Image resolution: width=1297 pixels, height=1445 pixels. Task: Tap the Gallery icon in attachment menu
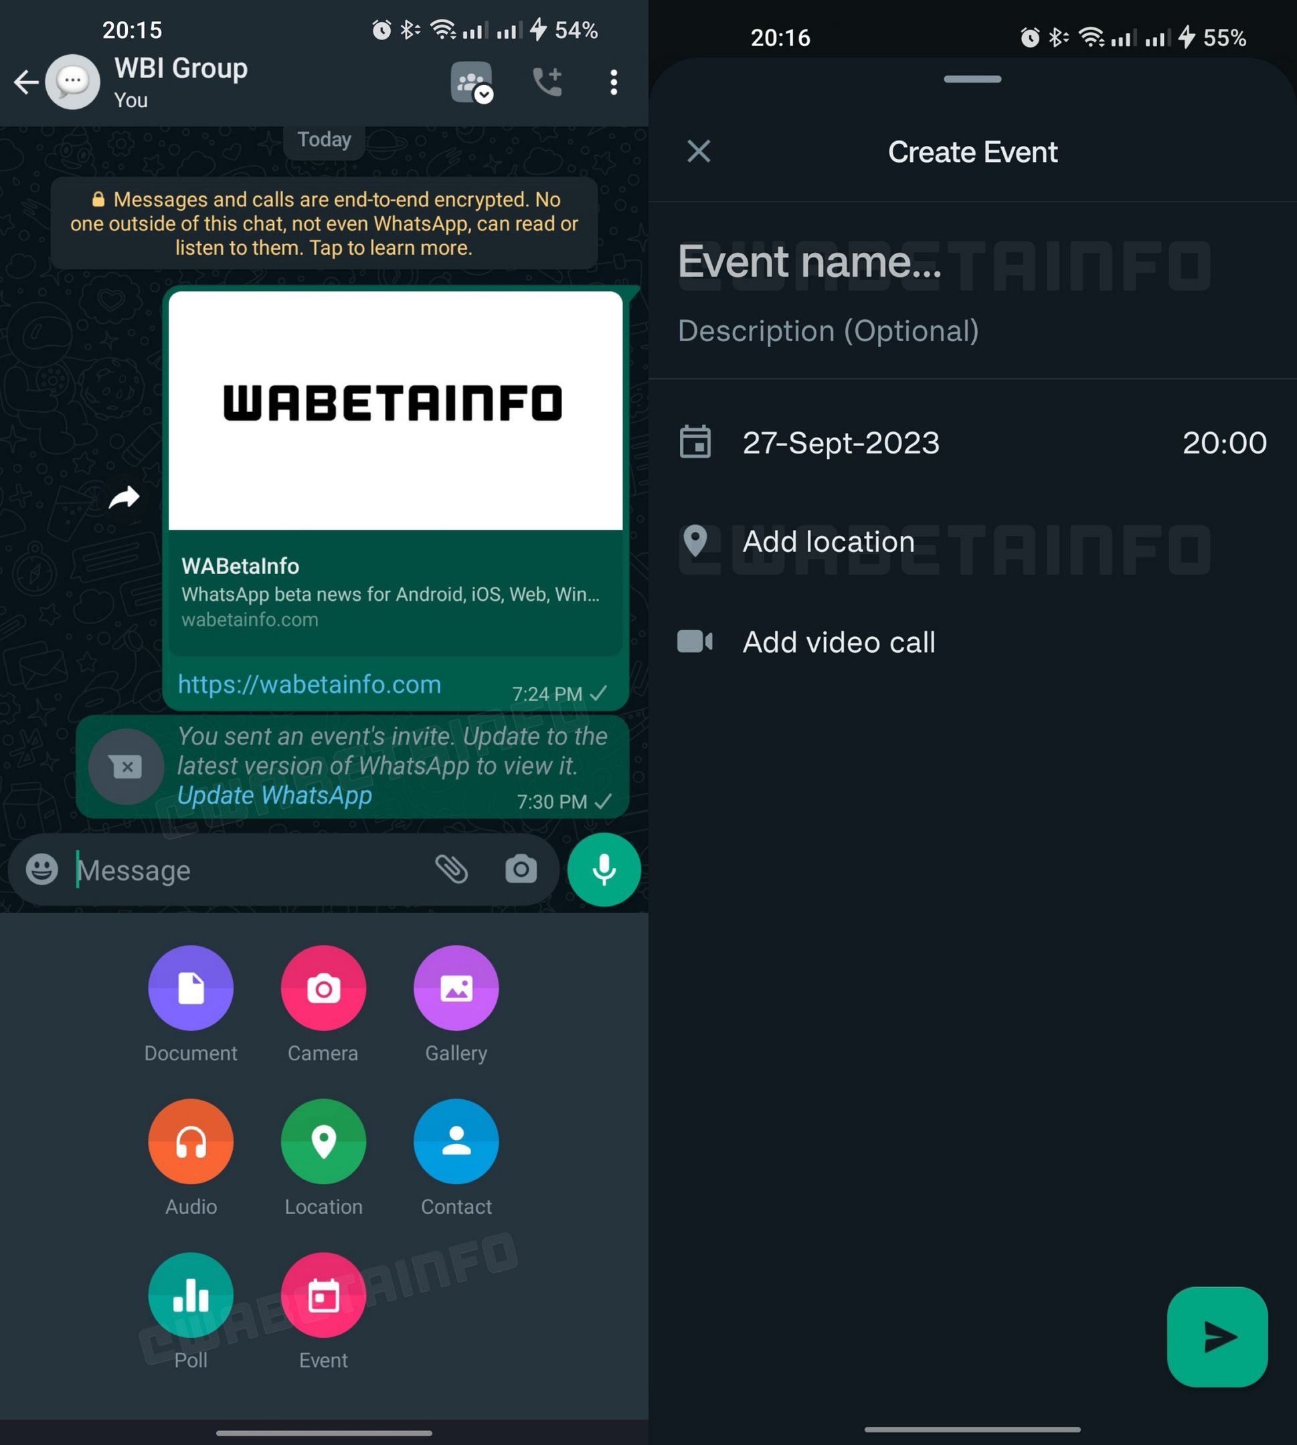pos(454,989)
